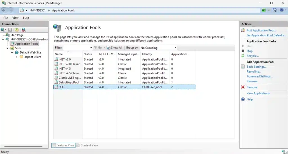Click the Delete Connection icon in Connections toolbar

click(x=24, y=30)
